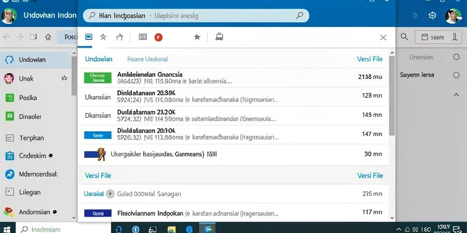Click the table grid icon in the toolbar
The image size is (467, 233).
pyautogui.click(x=143, y=37)
